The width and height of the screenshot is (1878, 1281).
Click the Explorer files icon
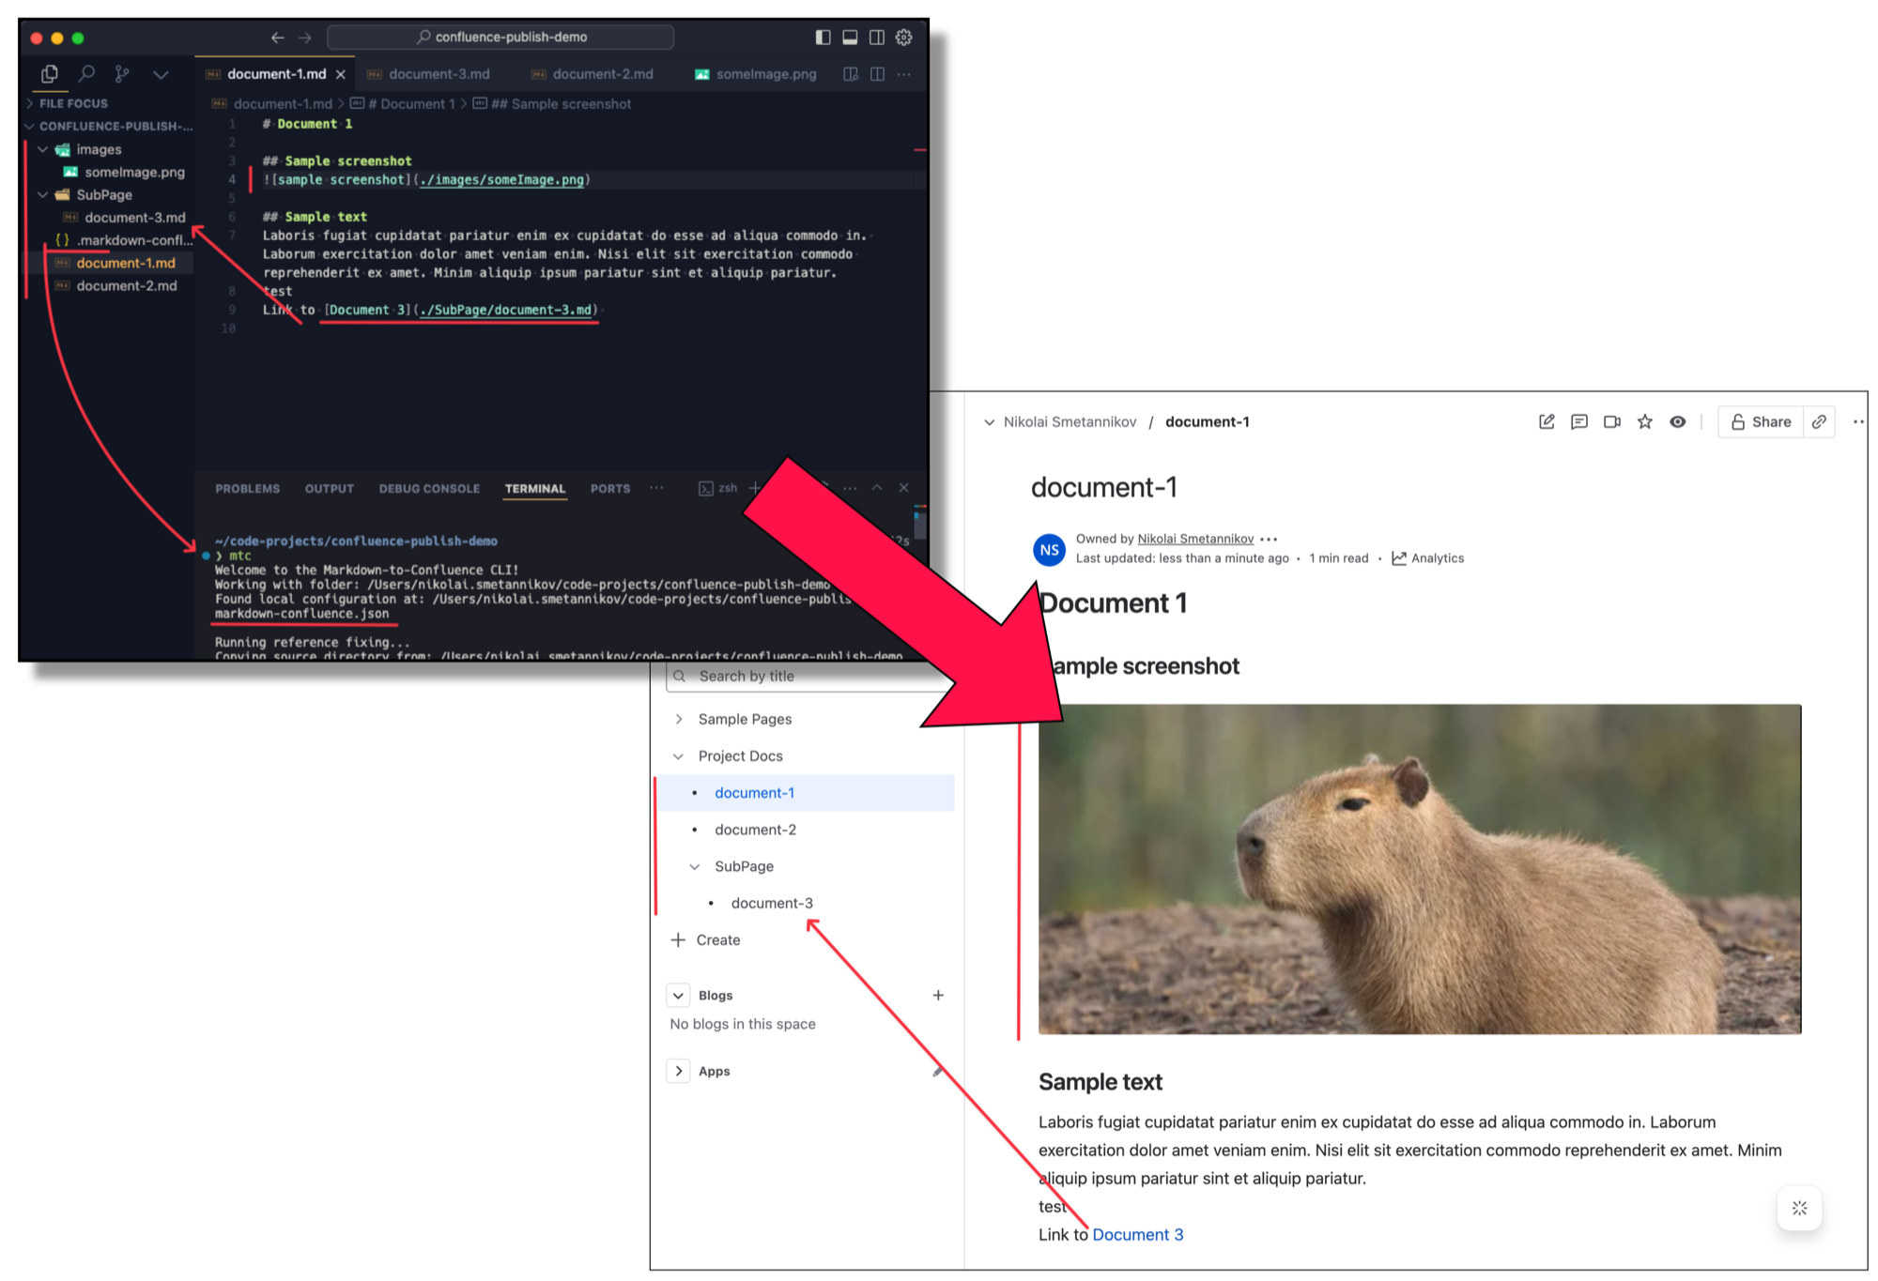click(50, 73)
